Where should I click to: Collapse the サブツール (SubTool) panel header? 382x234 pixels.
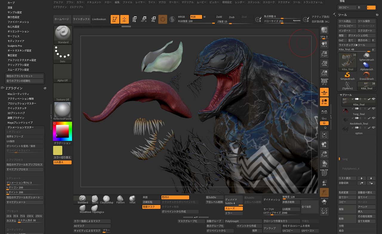[346, 95]
